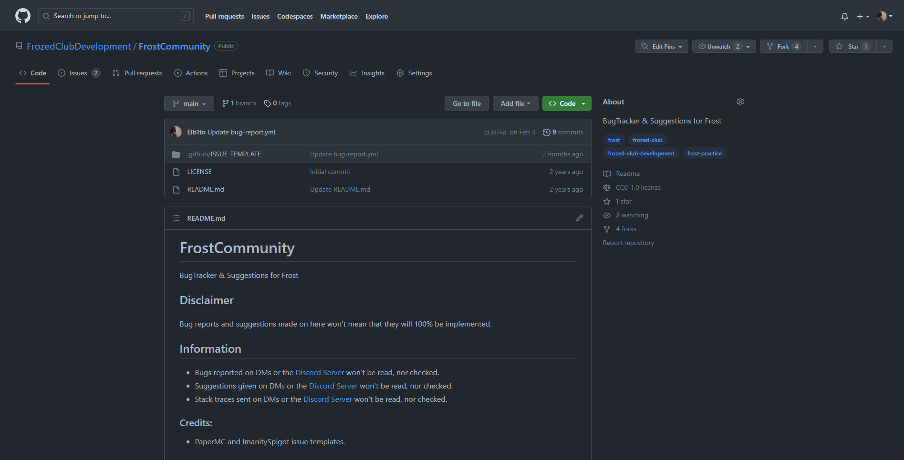Click the GitHub logo home icon
The image size is (904, 460).
click(22, 16)
